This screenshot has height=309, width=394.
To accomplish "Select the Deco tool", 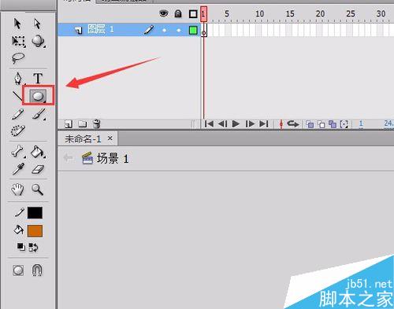I will pyautogui.click(x=18, y=131).
